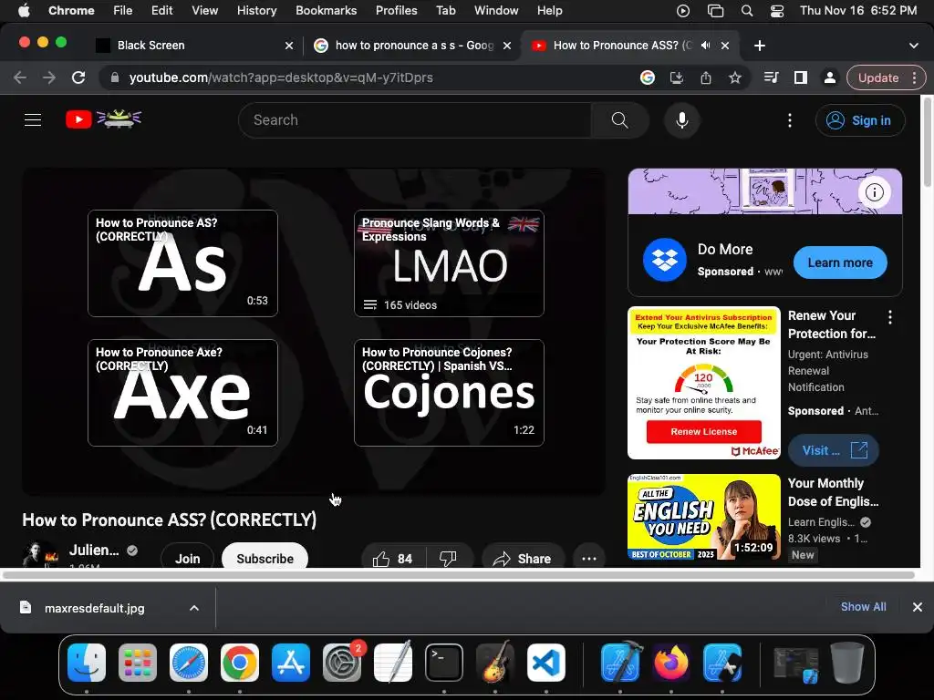The image size is (934, 700).
Task: Go forward in browser history
Action: tap(49, 77)
